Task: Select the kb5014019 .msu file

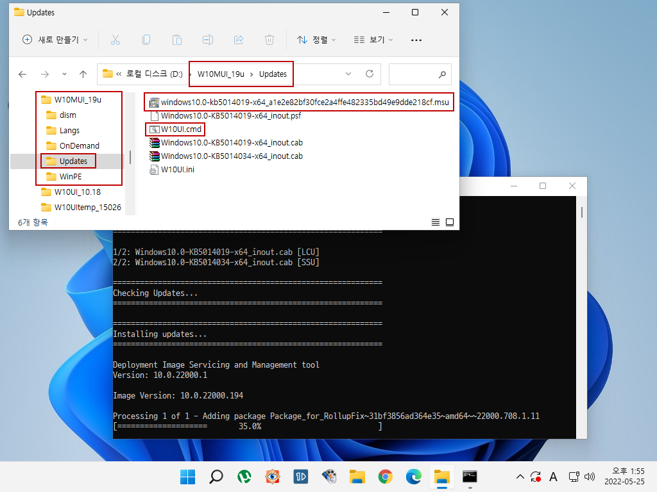Action: (299, 102)
